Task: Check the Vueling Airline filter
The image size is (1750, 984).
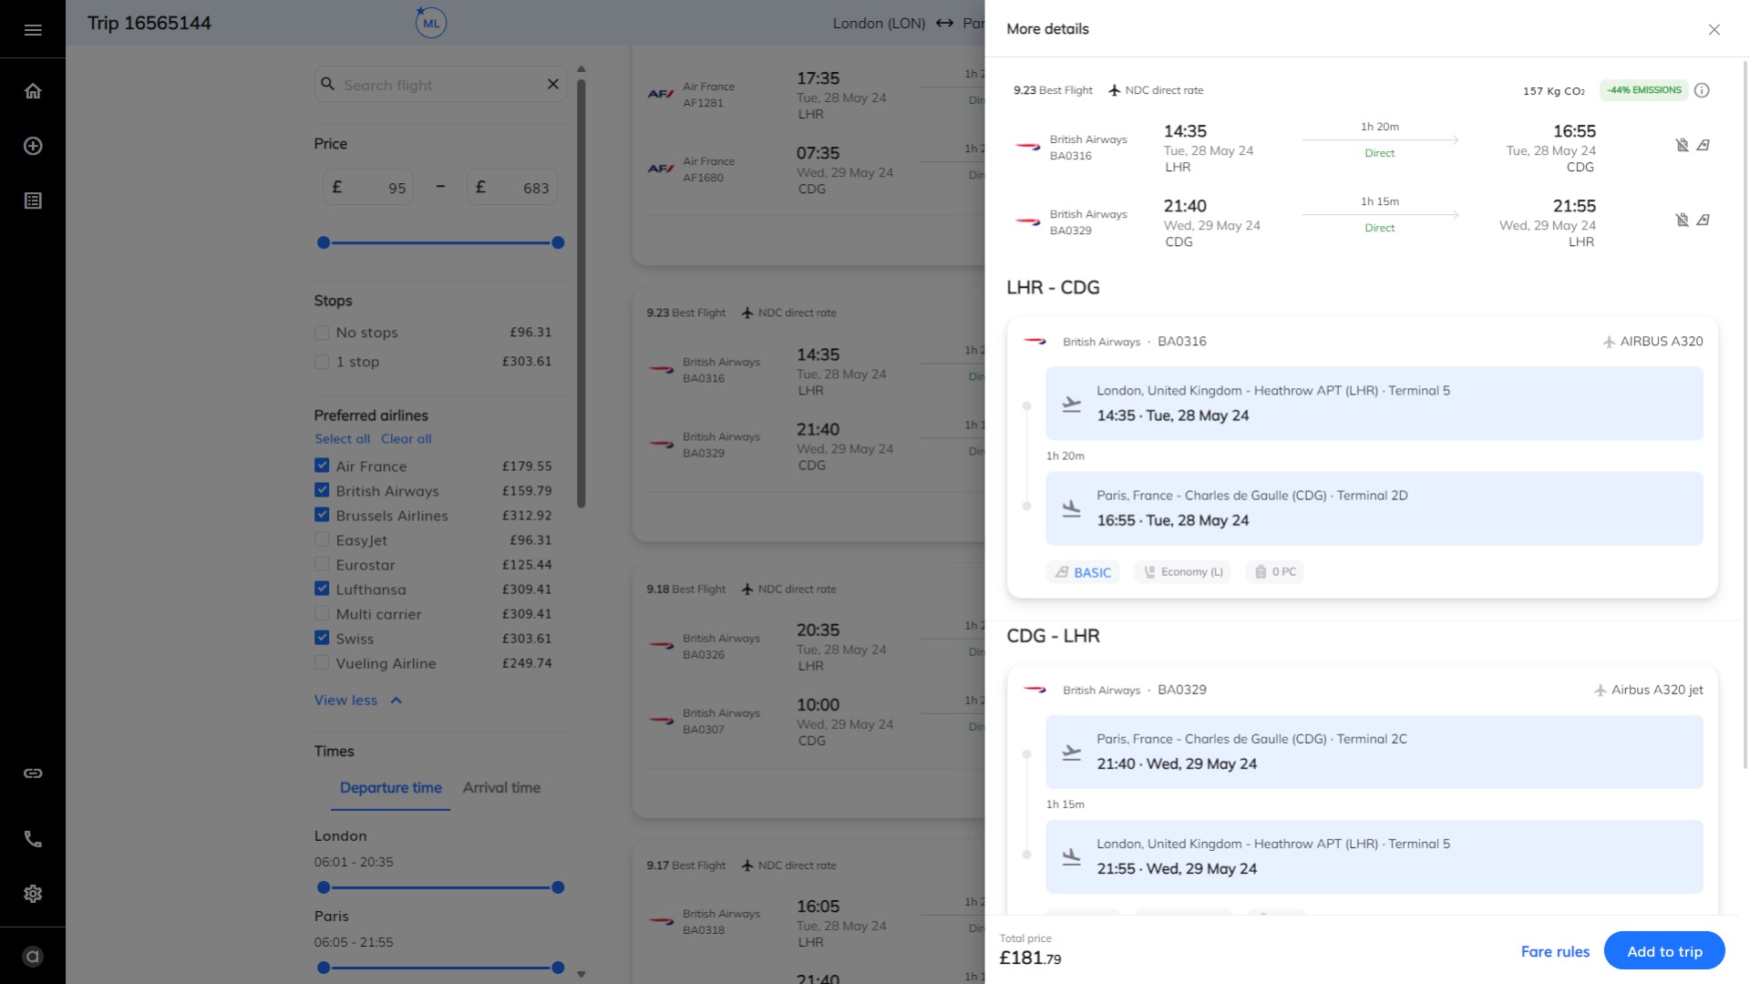Action: 322,662
